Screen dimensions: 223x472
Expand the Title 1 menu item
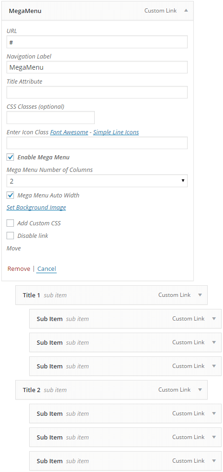(200, 295)
